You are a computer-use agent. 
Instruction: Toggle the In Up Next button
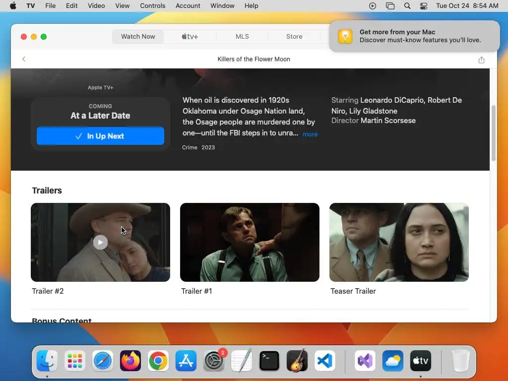point(100,136)
